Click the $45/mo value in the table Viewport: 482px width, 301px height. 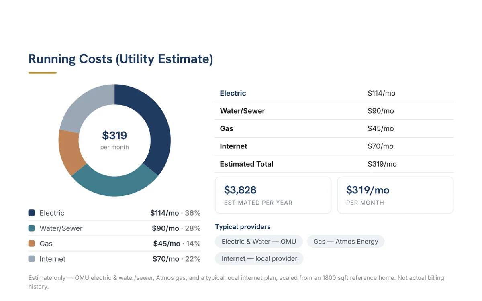[x=381, y=128]
